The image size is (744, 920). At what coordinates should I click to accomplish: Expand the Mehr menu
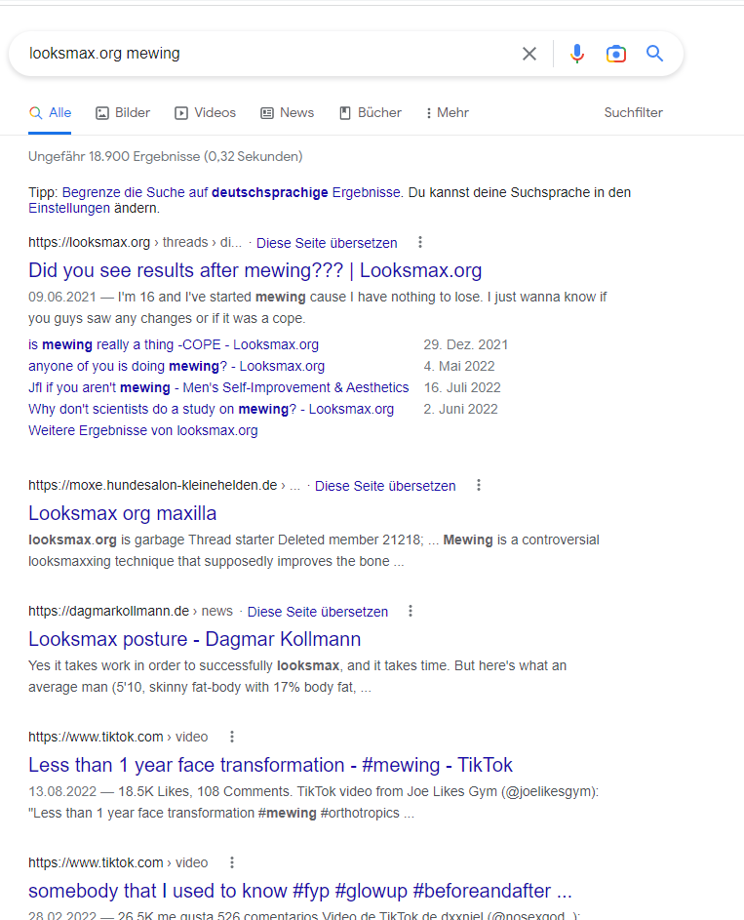448,112
